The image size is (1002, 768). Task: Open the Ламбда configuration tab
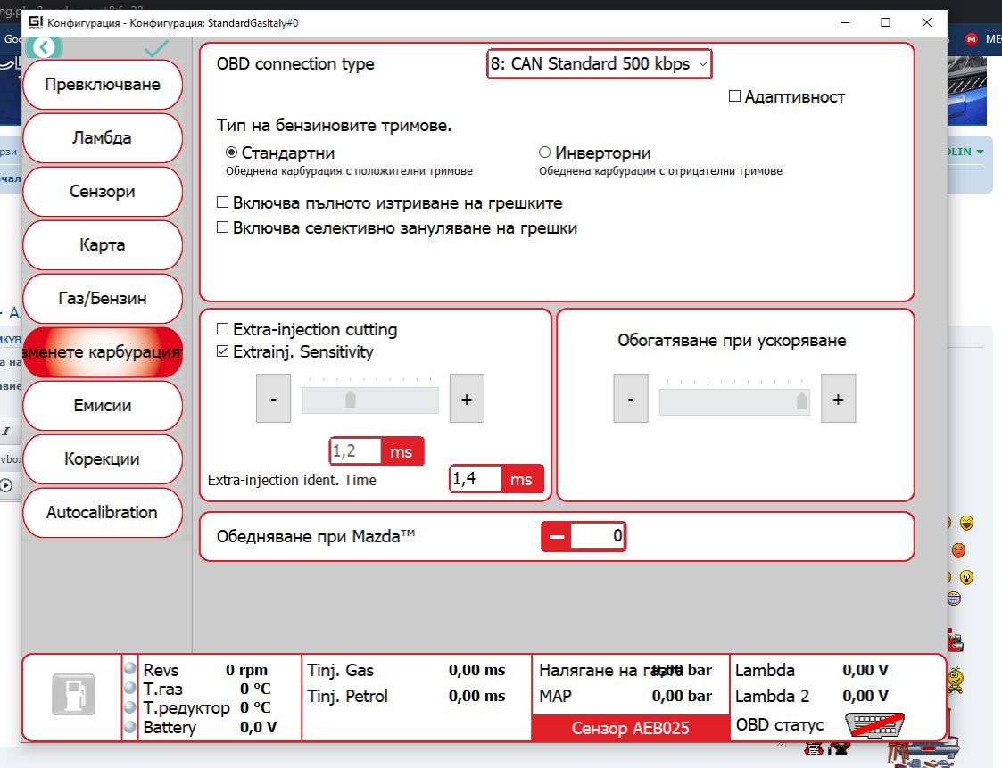[102, 138]
